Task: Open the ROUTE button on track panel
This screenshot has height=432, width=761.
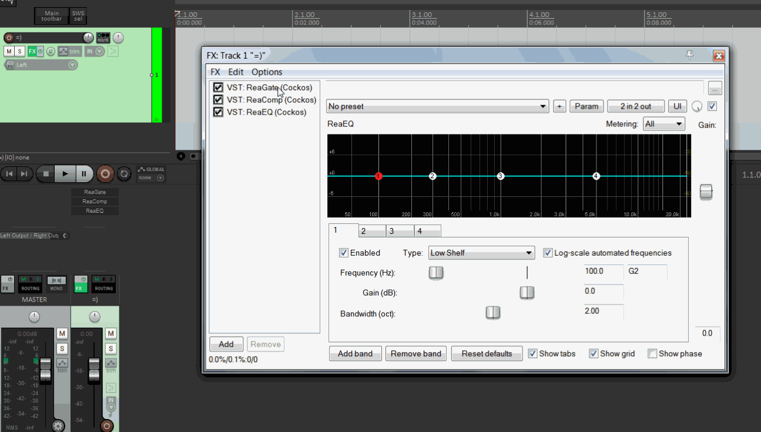Action: click(103, 38)
